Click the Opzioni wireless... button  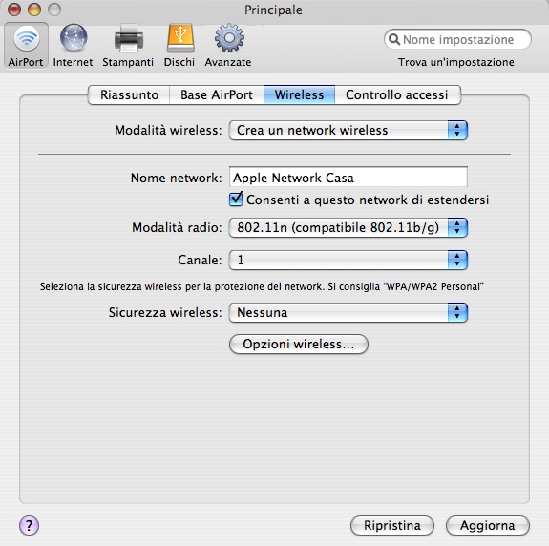299,344
